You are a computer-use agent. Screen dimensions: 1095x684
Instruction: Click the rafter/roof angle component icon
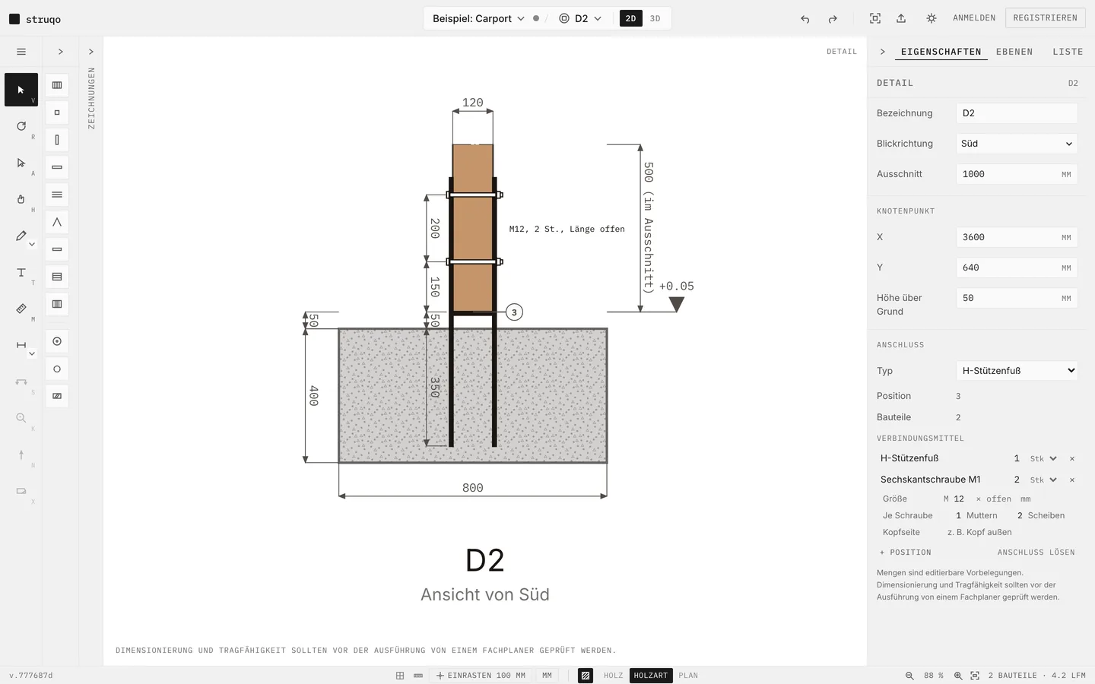[x=57, y=222]
